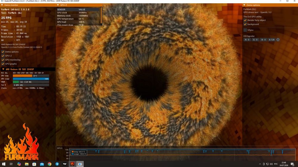
Task: Click the VRAM green usage bar
Action: [16, 82]
